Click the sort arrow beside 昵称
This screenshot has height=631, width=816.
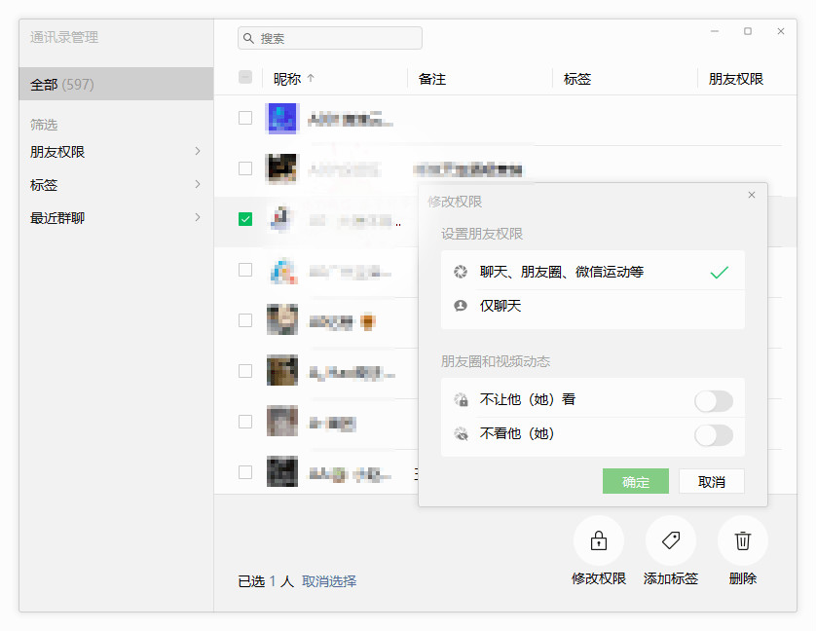point(311,79)
